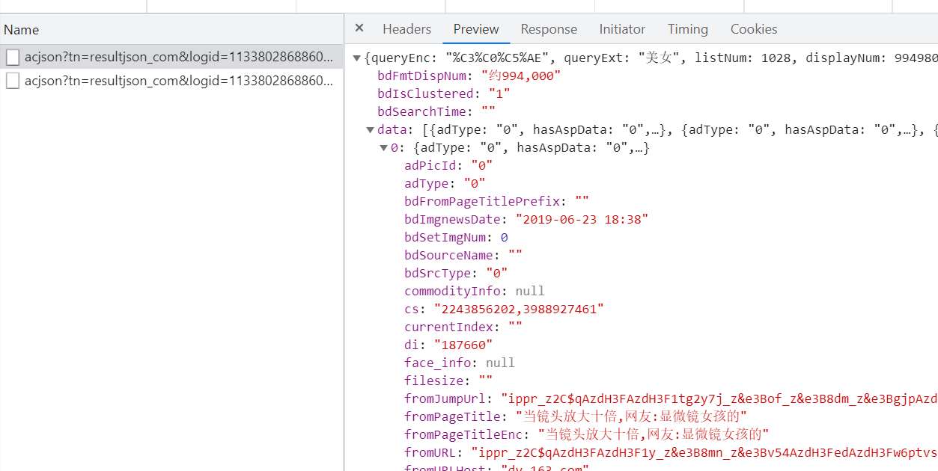Open the Timing tab
Image resolution: width=938 pixels, height=471 pixels.
coord(687,29)
